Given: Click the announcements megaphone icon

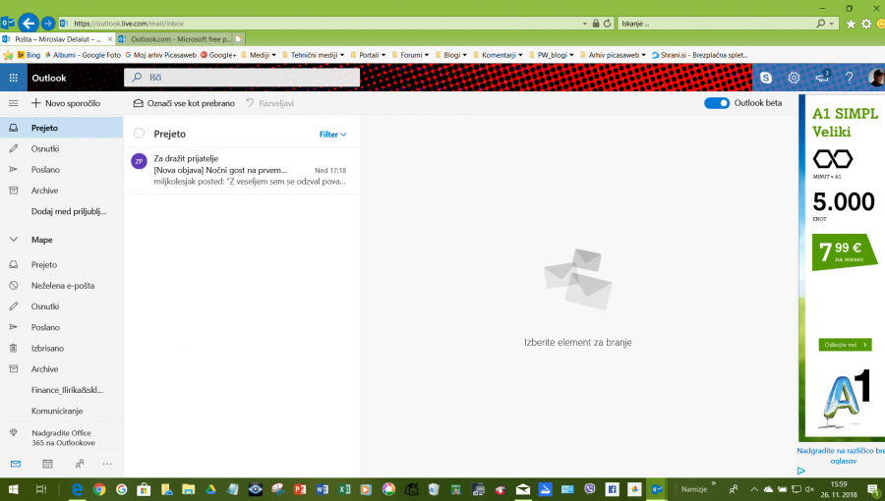Looking at the screenshot, I should point(822,78).
